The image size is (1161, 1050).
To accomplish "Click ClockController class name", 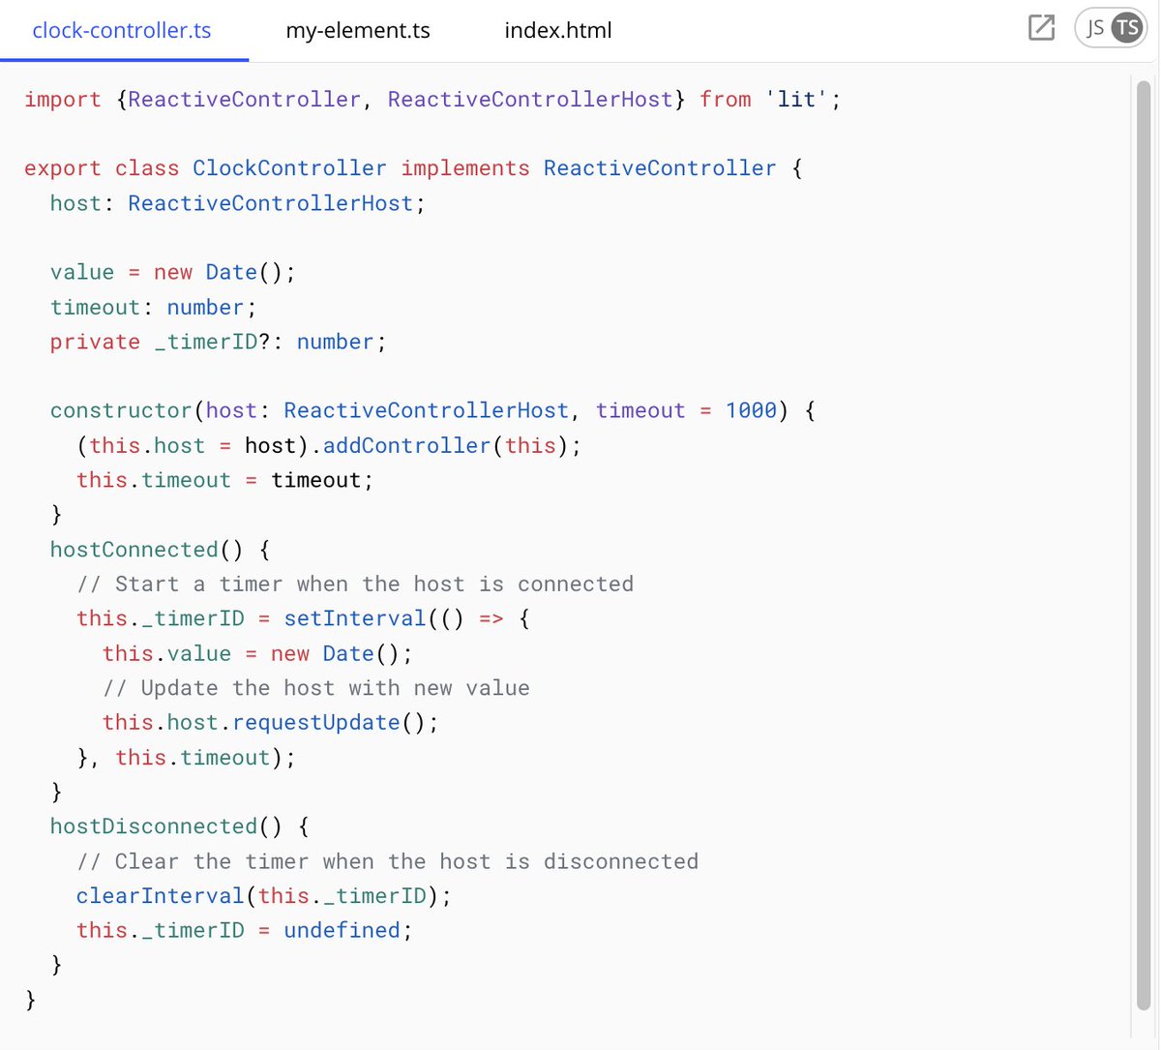I will (x=289, y=168).
